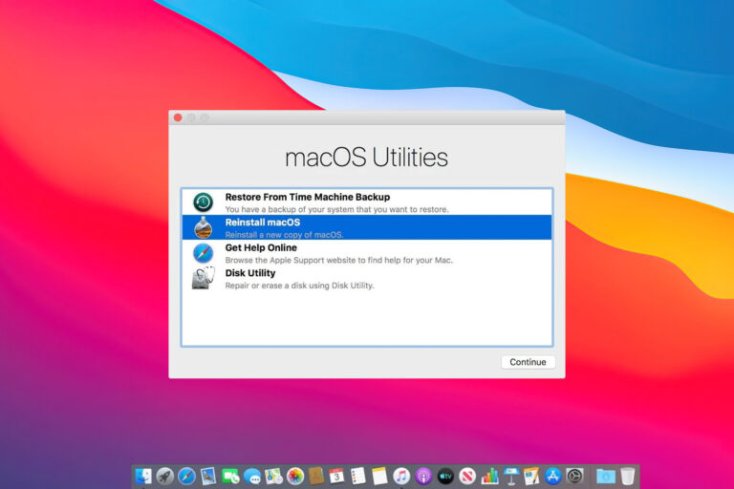Viewport: 734px width, 489px height.
Task: Launch Music from the Dock
Action: tap(401, 477)
